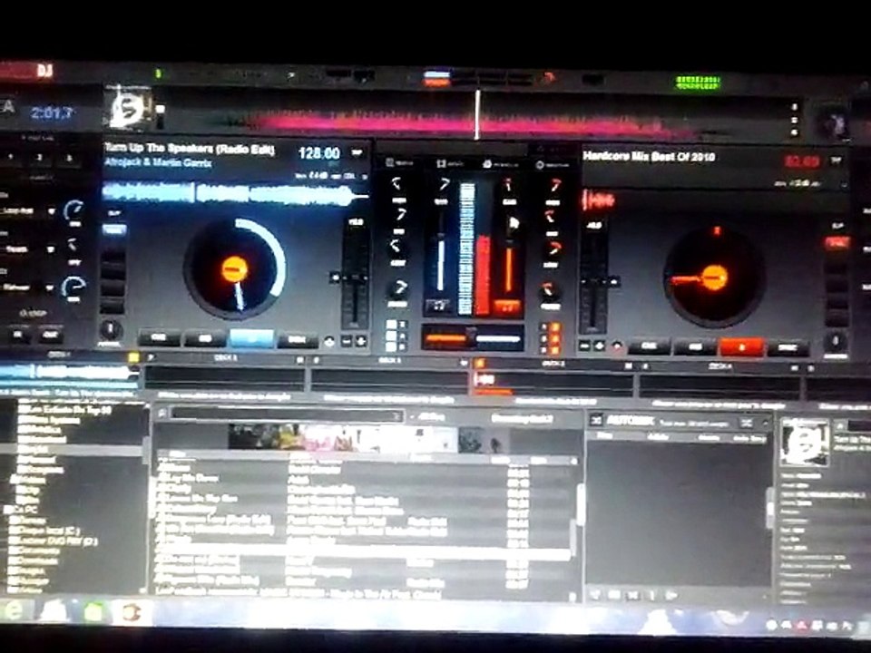
Task: Click the track cover art on left deck
Action: [x=128, y=107]
